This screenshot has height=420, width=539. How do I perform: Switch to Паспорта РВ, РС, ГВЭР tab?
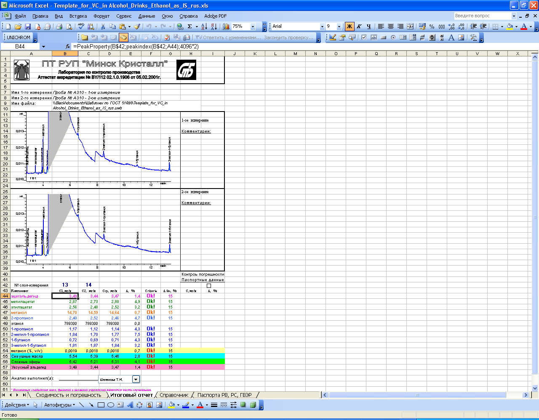click(224, 395)
